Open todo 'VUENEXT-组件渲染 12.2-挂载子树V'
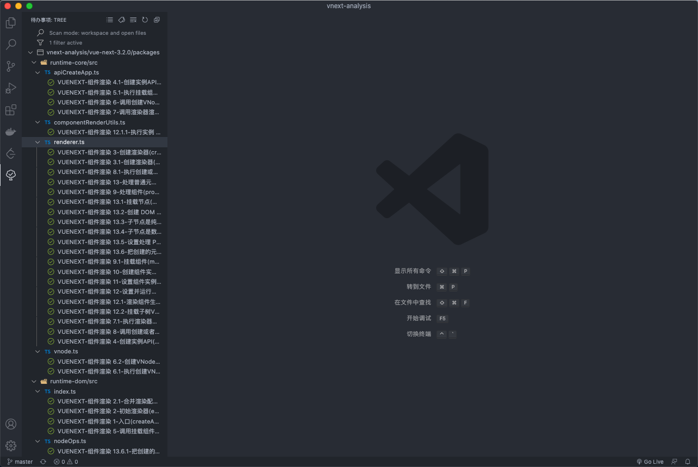The width and height of the screenshot is (698, 467). [95, 312]
